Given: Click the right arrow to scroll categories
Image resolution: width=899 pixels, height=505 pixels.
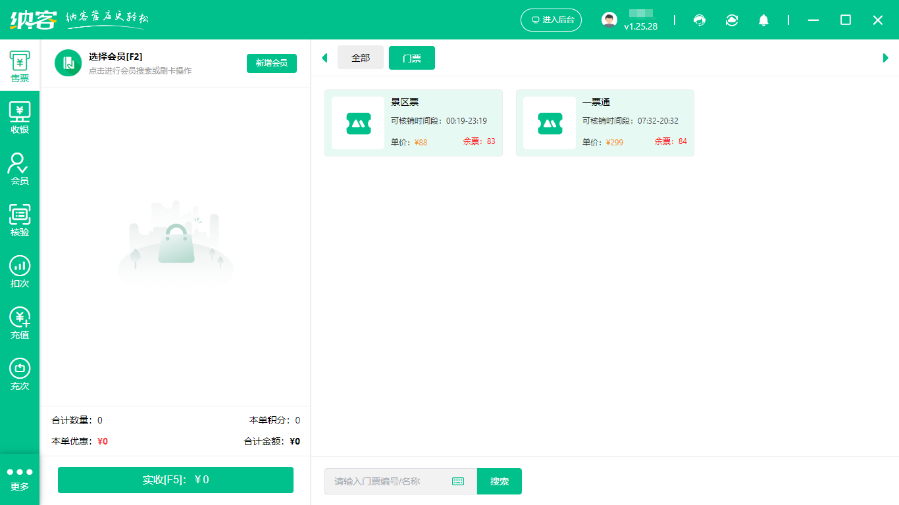Looking at the screenshot, I should 886,57.
